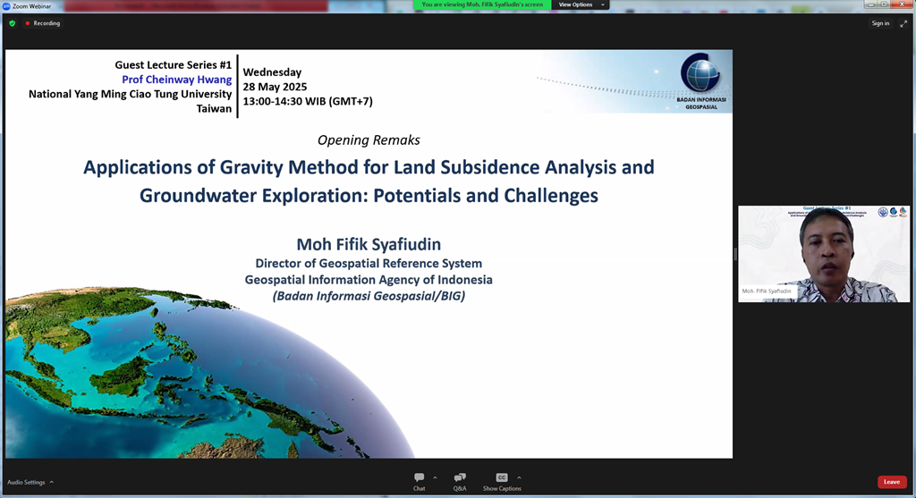The width and height of the screenshot is (916, 498).
Task: Minimize the Zoom Webinar window
Action: tap(869, 4)
